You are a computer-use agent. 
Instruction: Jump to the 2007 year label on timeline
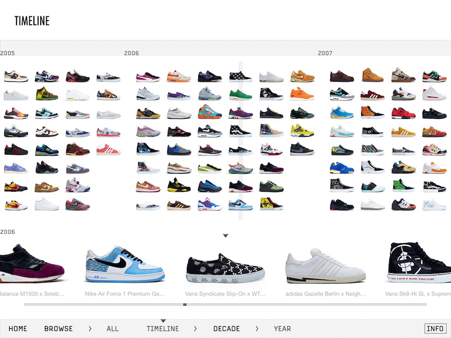pos(325,53)
